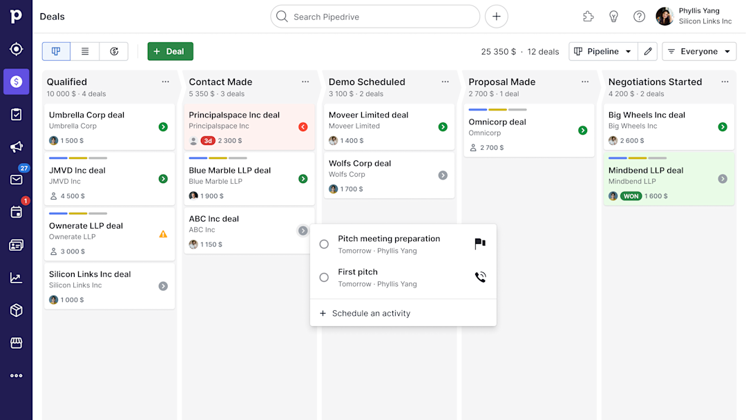The image size is (746, 420).
Task: Open Insights from the sidebar chart icon
Action: click(16, 277)
